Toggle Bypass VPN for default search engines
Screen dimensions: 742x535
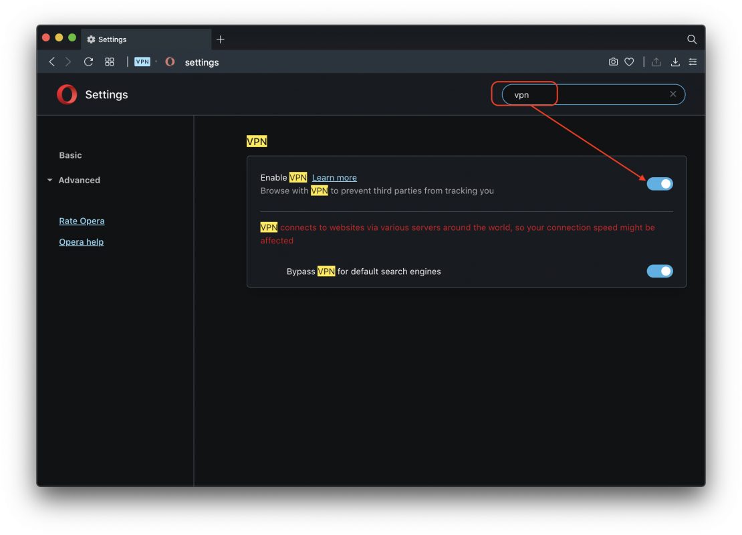click(660, 272)
